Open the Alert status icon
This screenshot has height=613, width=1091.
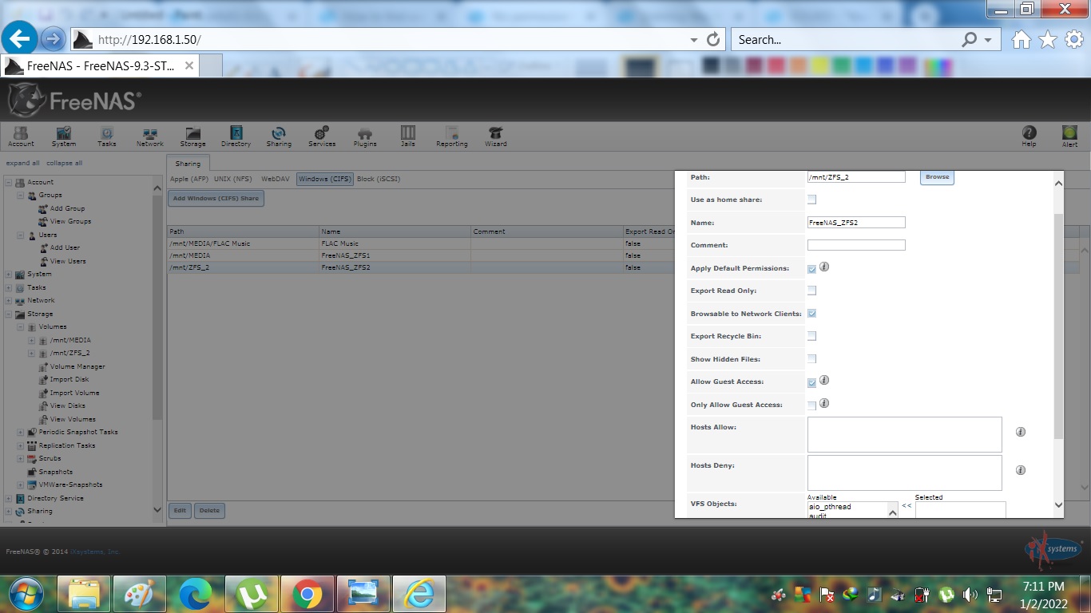coord(1069,136)
